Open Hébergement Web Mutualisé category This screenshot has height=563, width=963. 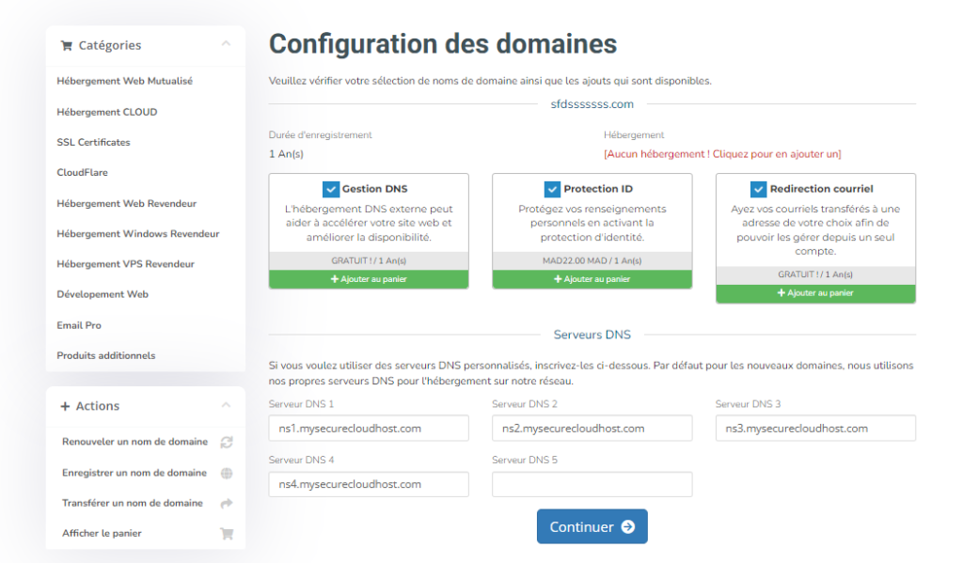click(x=124, y=81)
